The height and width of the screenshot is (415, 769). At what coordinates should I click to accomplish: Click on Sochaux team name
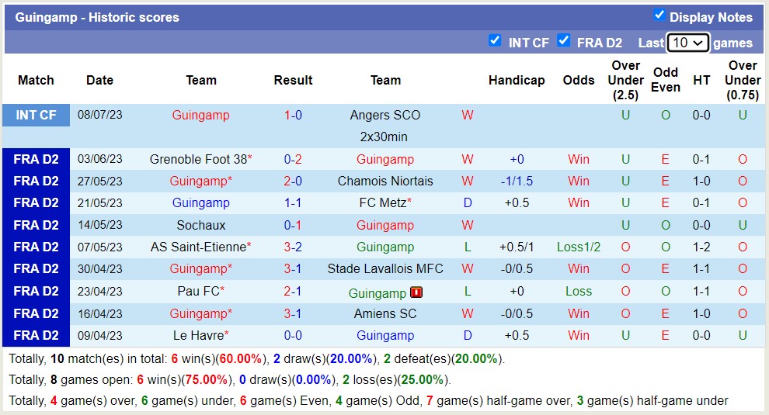click(x=201, y=225)
